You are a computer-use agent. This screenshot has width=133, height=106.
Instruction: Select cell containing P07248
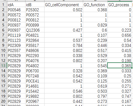coord(35,76)
